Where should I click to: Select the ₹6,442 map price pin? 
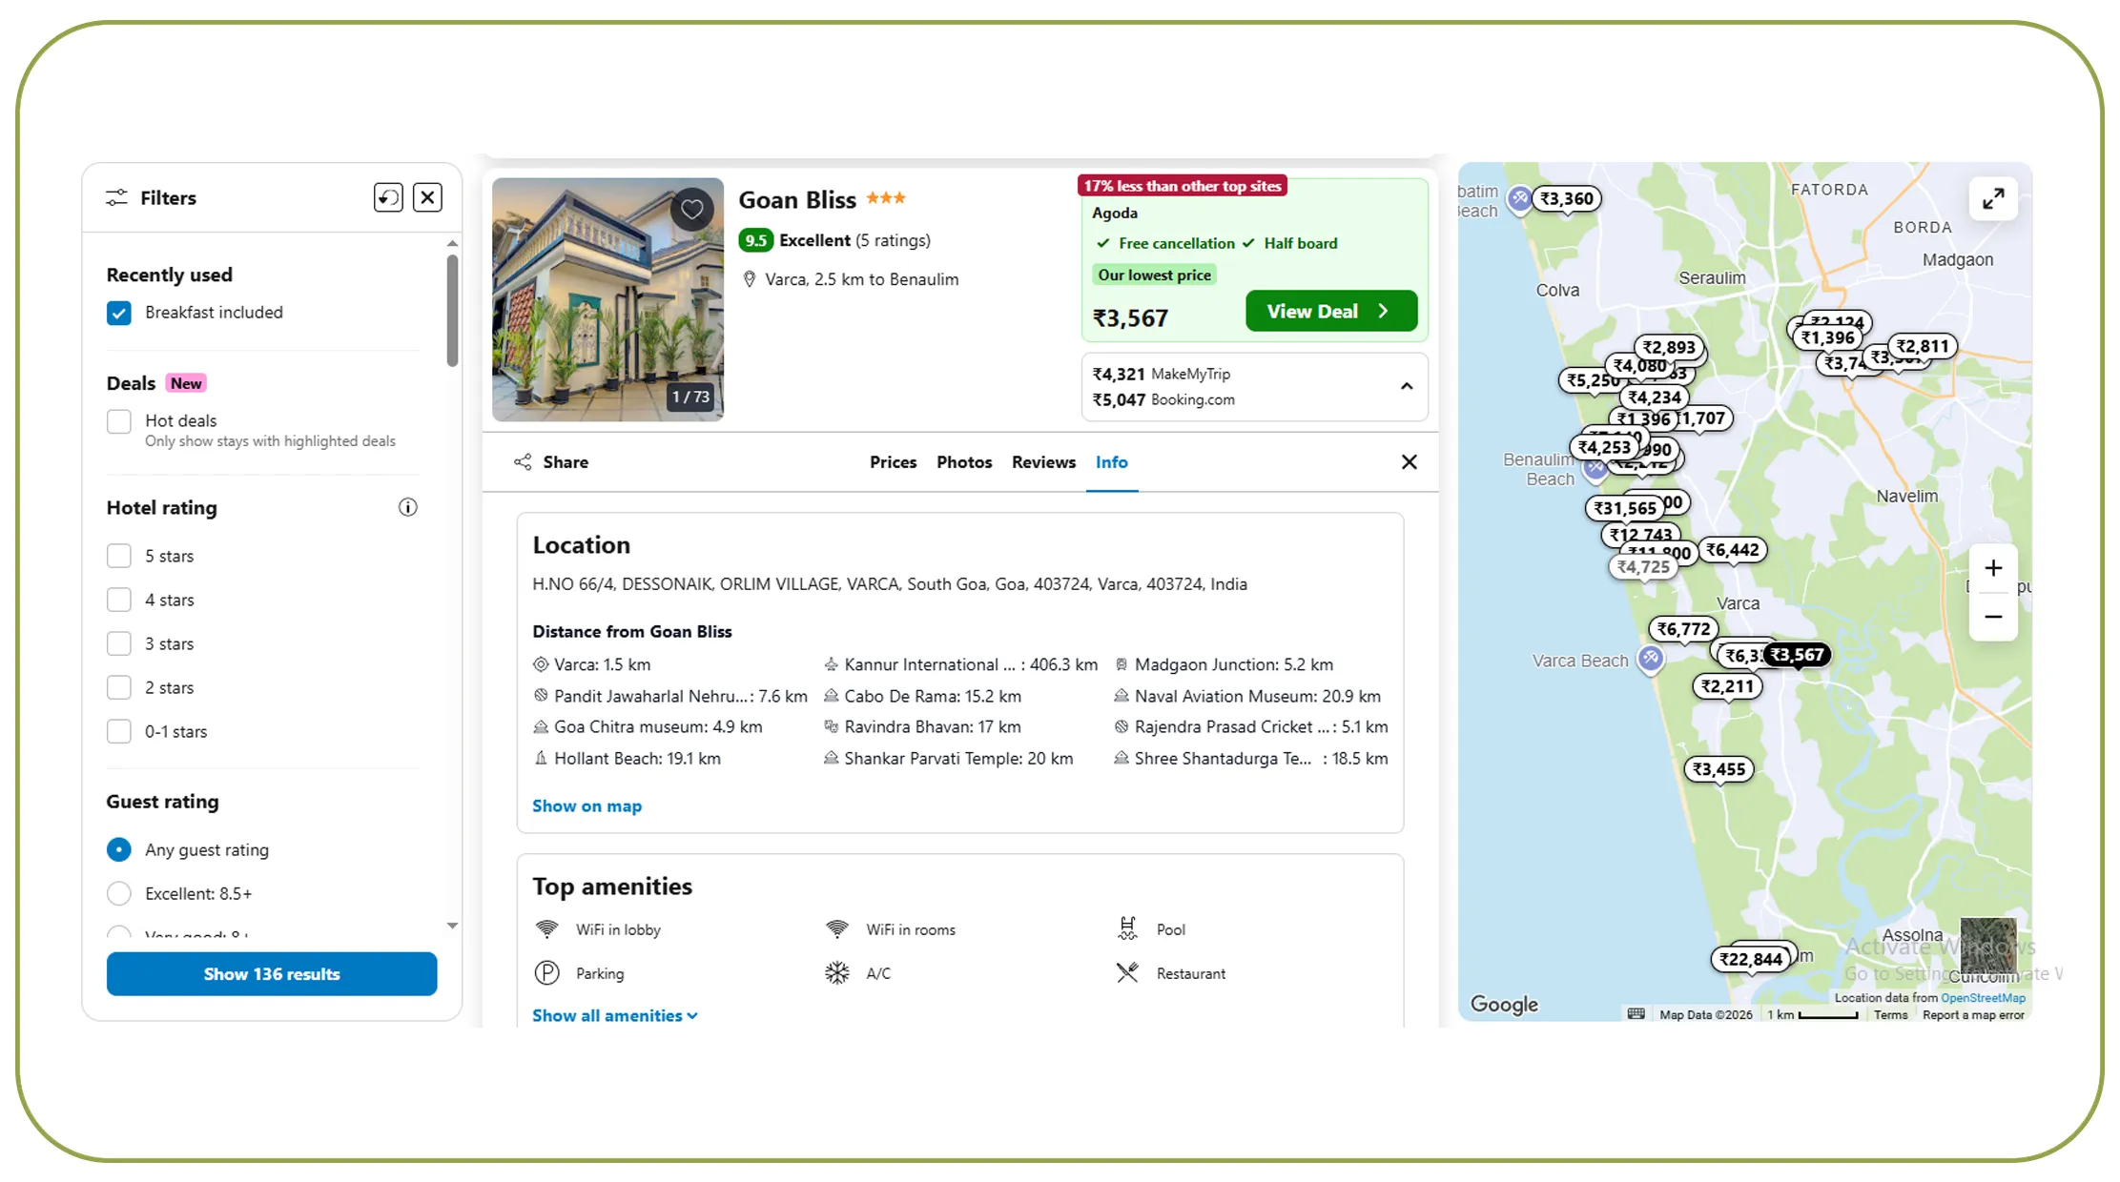[1732, 550]
